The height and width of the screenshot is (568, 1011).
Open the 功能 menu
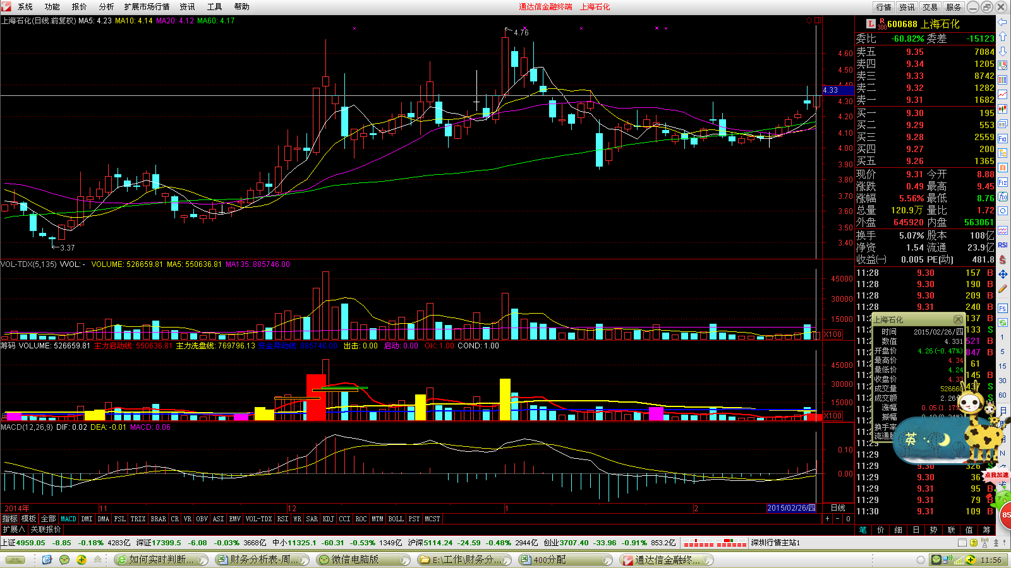coord(52,7)
